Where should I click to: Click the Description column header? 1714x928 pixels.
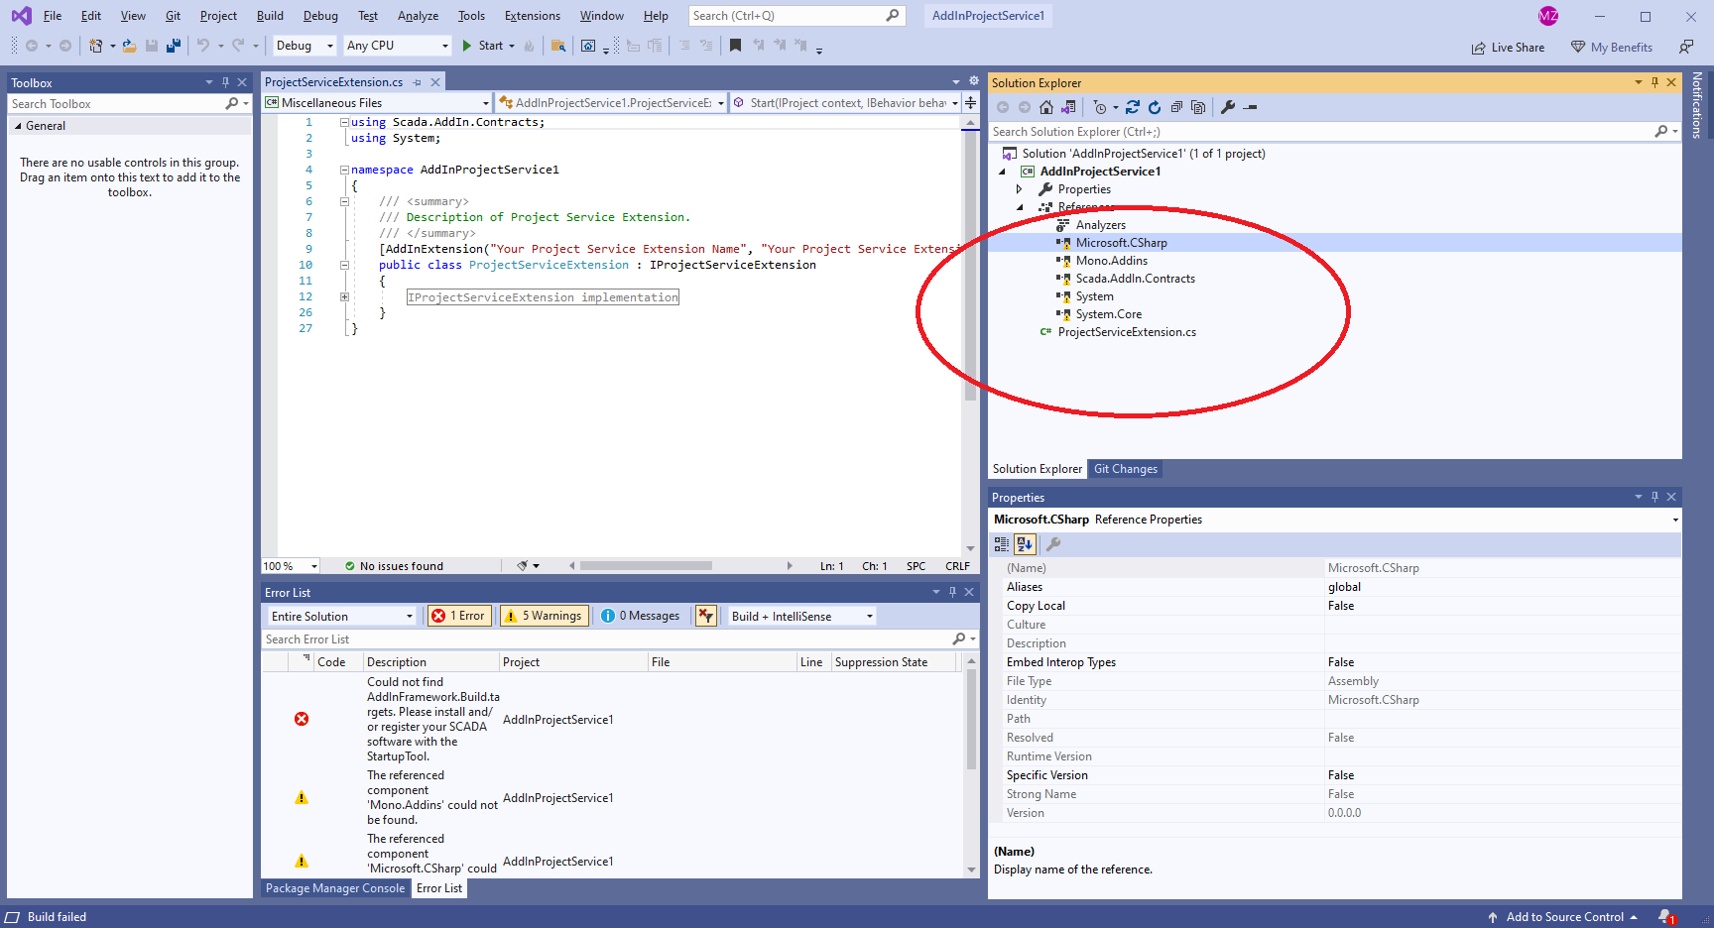(430, 662)
